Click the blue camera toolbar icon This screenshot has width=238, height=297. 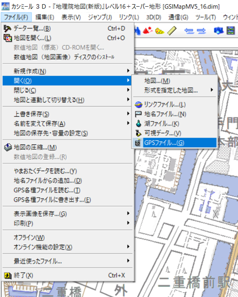point(218,31)
